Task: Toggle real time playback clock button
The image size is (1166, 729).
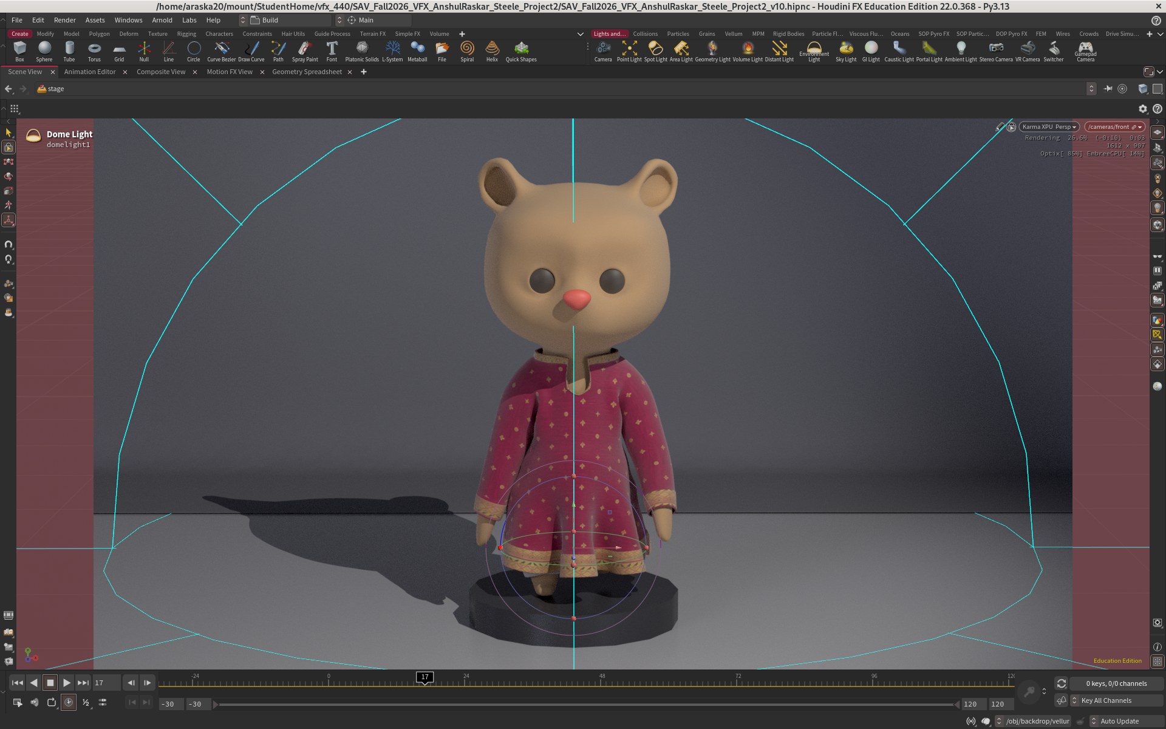Action: tap(69, 702)
